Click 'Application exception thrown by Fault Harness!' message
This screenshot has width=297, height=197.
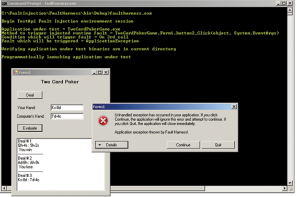[152, 132]
